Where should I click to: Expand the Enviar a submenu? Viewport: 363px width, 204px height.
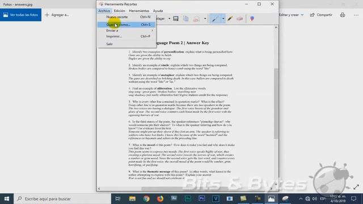click(126, 31)
